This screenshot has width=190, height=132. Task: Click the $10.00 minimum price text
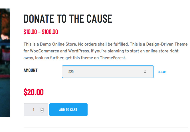click(30, 32)
